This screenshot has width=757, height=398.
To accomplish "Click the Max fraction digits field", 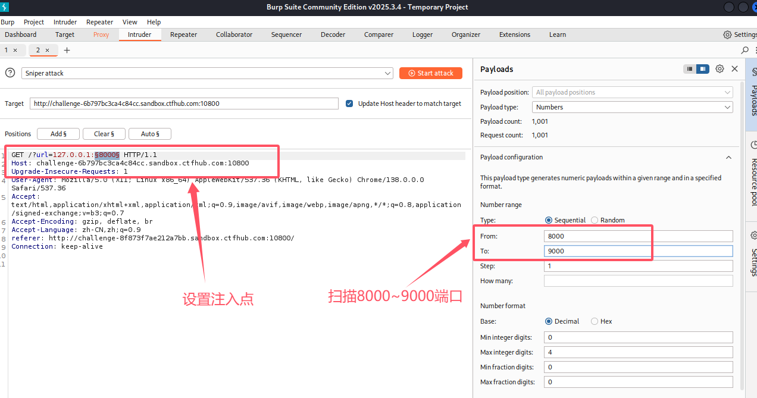I will (639, 382).
